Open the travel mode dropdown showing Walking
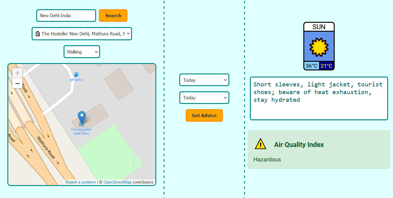This screenshot has height=198, width=393. (x=82, y=52)
